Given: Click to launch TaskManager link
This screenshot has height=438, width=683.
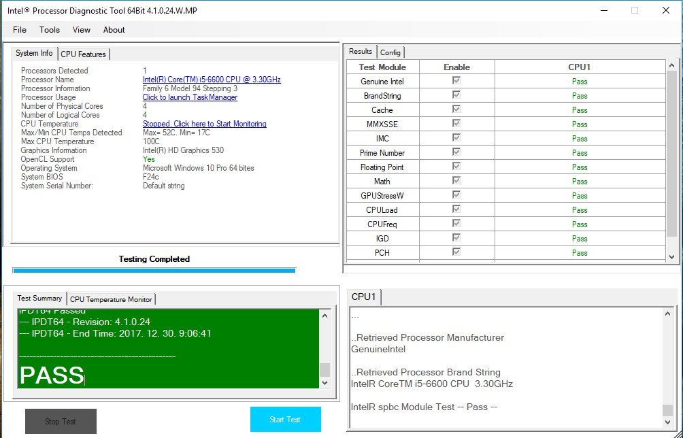Looking at the screenshot, I should pyautogui.click(x=190, y=97).
